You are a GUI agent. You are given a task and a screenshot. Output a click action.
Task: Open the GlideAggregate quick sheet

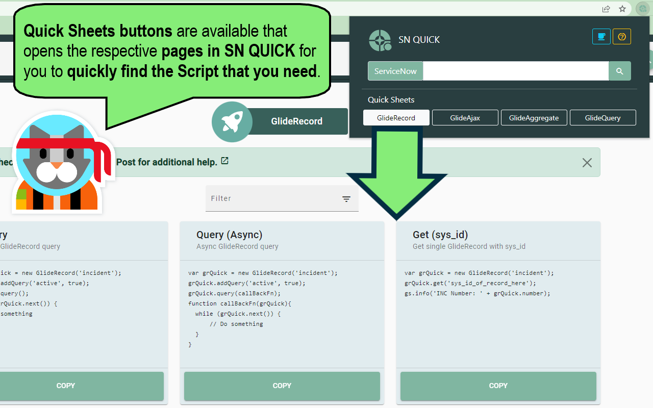tap(534, 118)
